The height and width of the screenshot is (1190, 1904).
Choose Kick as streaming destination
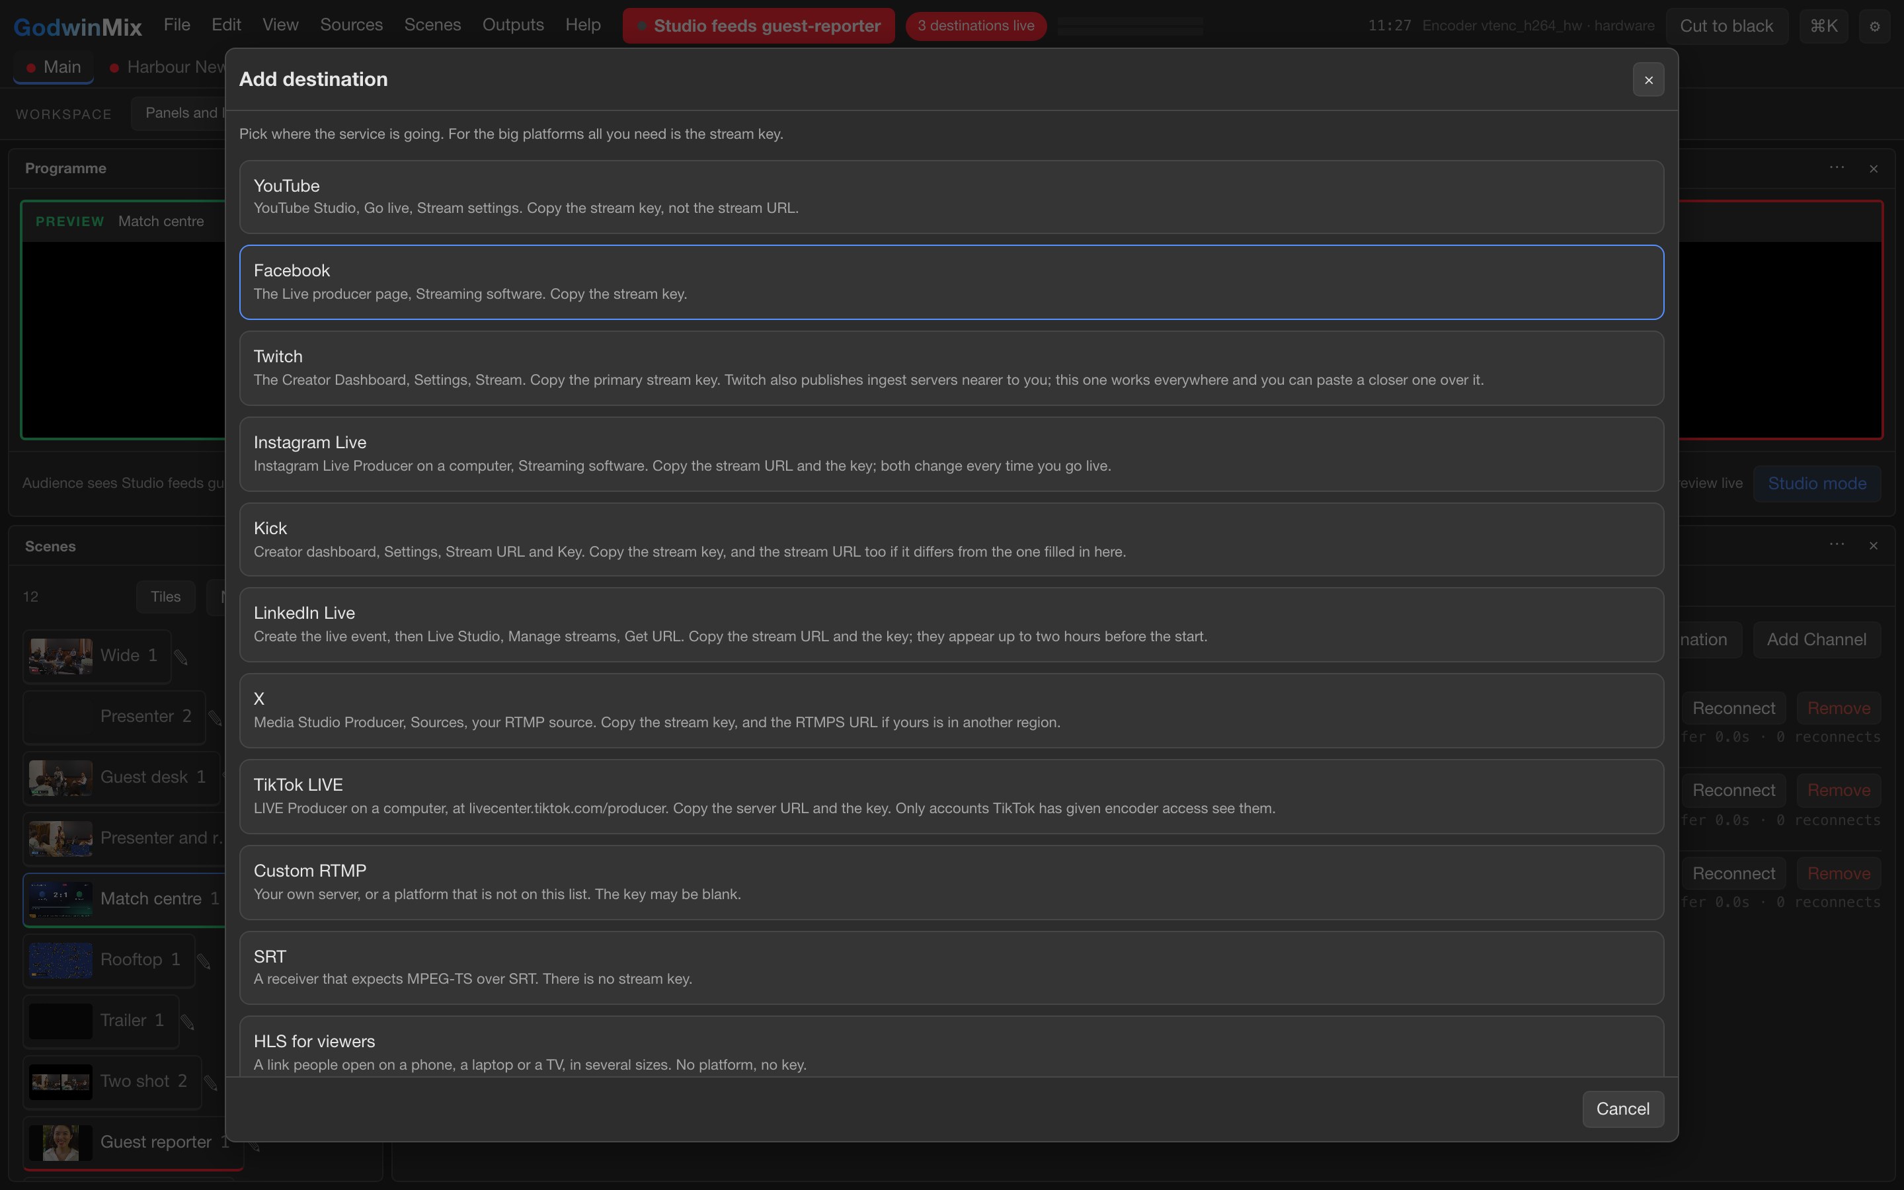click(x=951, y=539)
